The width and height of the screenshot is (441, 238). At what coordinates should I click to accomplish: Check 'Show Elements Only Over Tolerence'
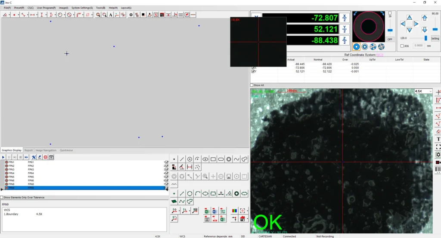click(x=2, y=198)
